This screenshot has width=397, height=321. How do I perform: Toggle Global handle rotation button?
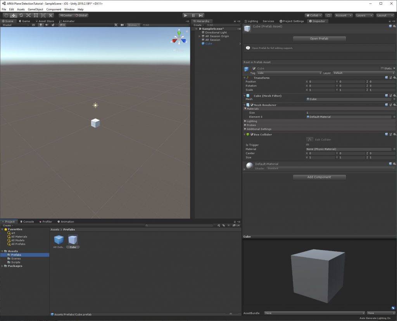click(81, 16)
